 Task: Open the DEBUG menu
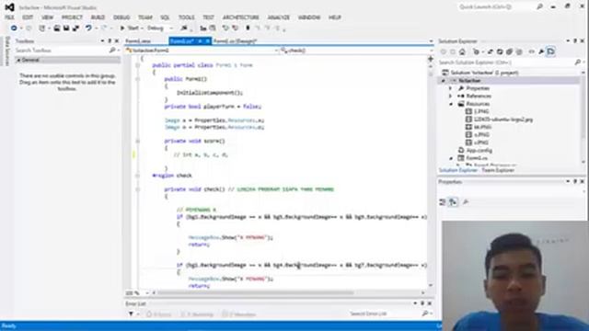pos(121,17)
